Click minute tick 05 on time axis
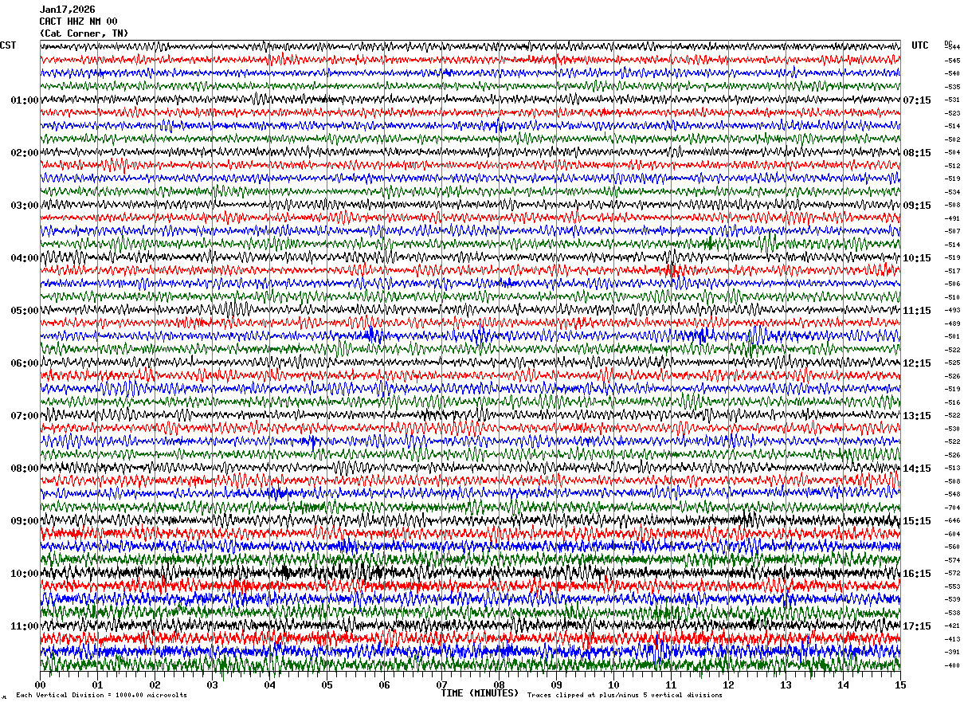Viewport: 964px width, 706px height. pyautogui.click(x=327, y=684)
